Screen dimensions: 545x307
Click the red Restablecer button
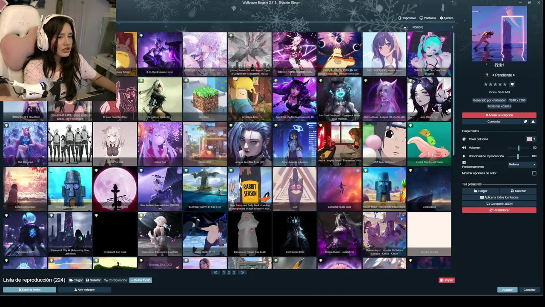(499, 210)
